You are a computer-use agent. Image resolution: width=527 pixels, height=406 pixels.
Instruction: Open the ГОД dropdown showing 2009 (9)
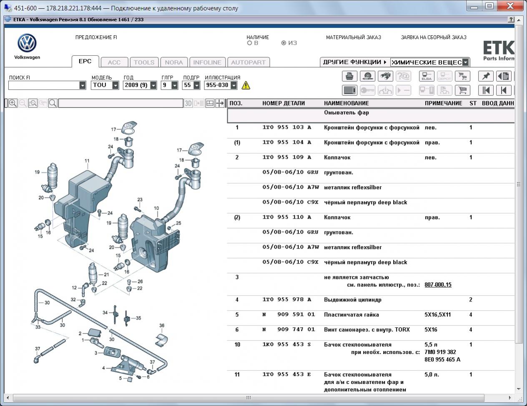coord(153,85)
